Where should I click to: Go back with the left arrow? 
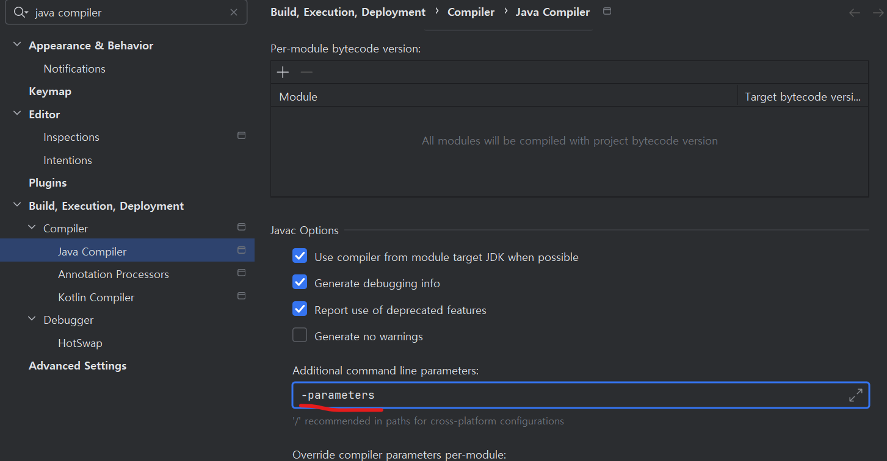855,13
